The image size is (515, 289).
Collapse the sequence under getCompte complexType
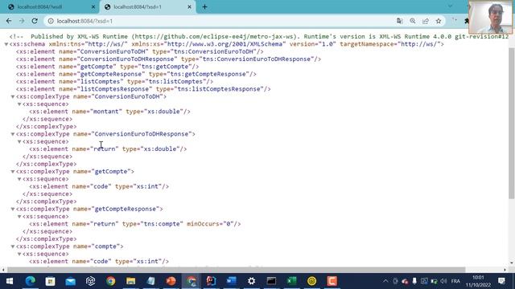19,179
